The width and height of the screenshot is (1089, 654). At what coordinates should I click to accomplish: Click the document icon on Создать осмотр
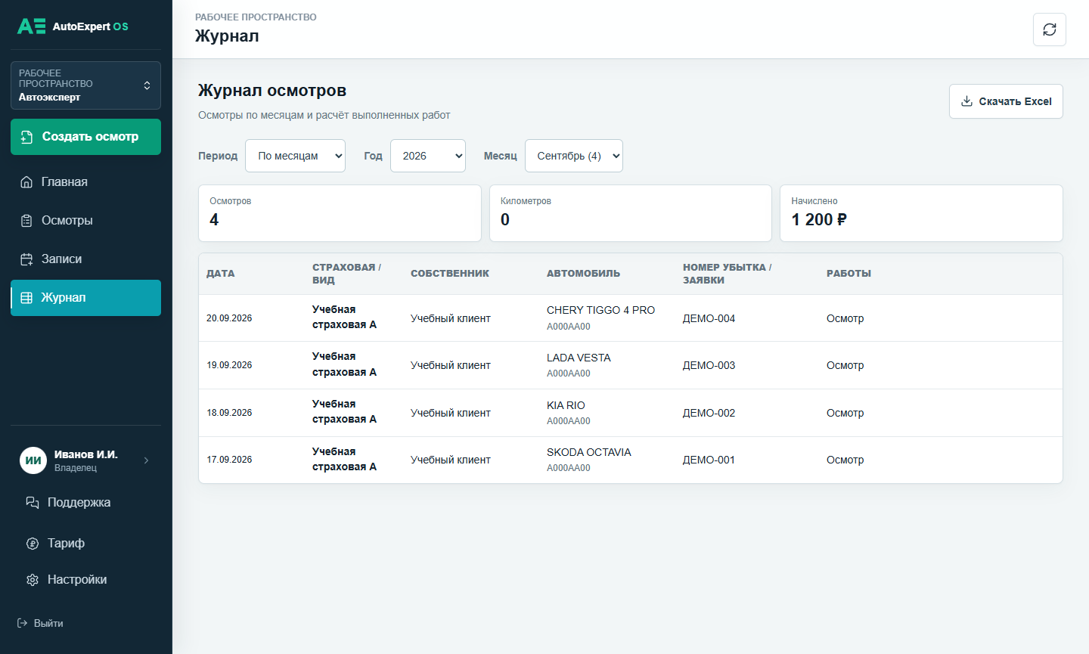(x=26, y=137)
